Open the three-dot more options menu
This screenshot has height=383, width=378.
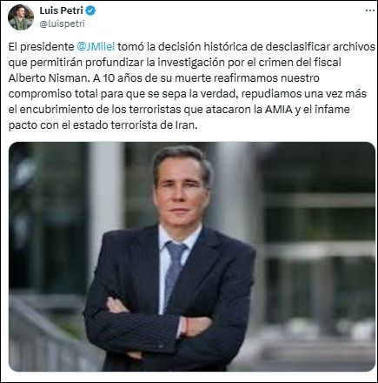(370, 10)
